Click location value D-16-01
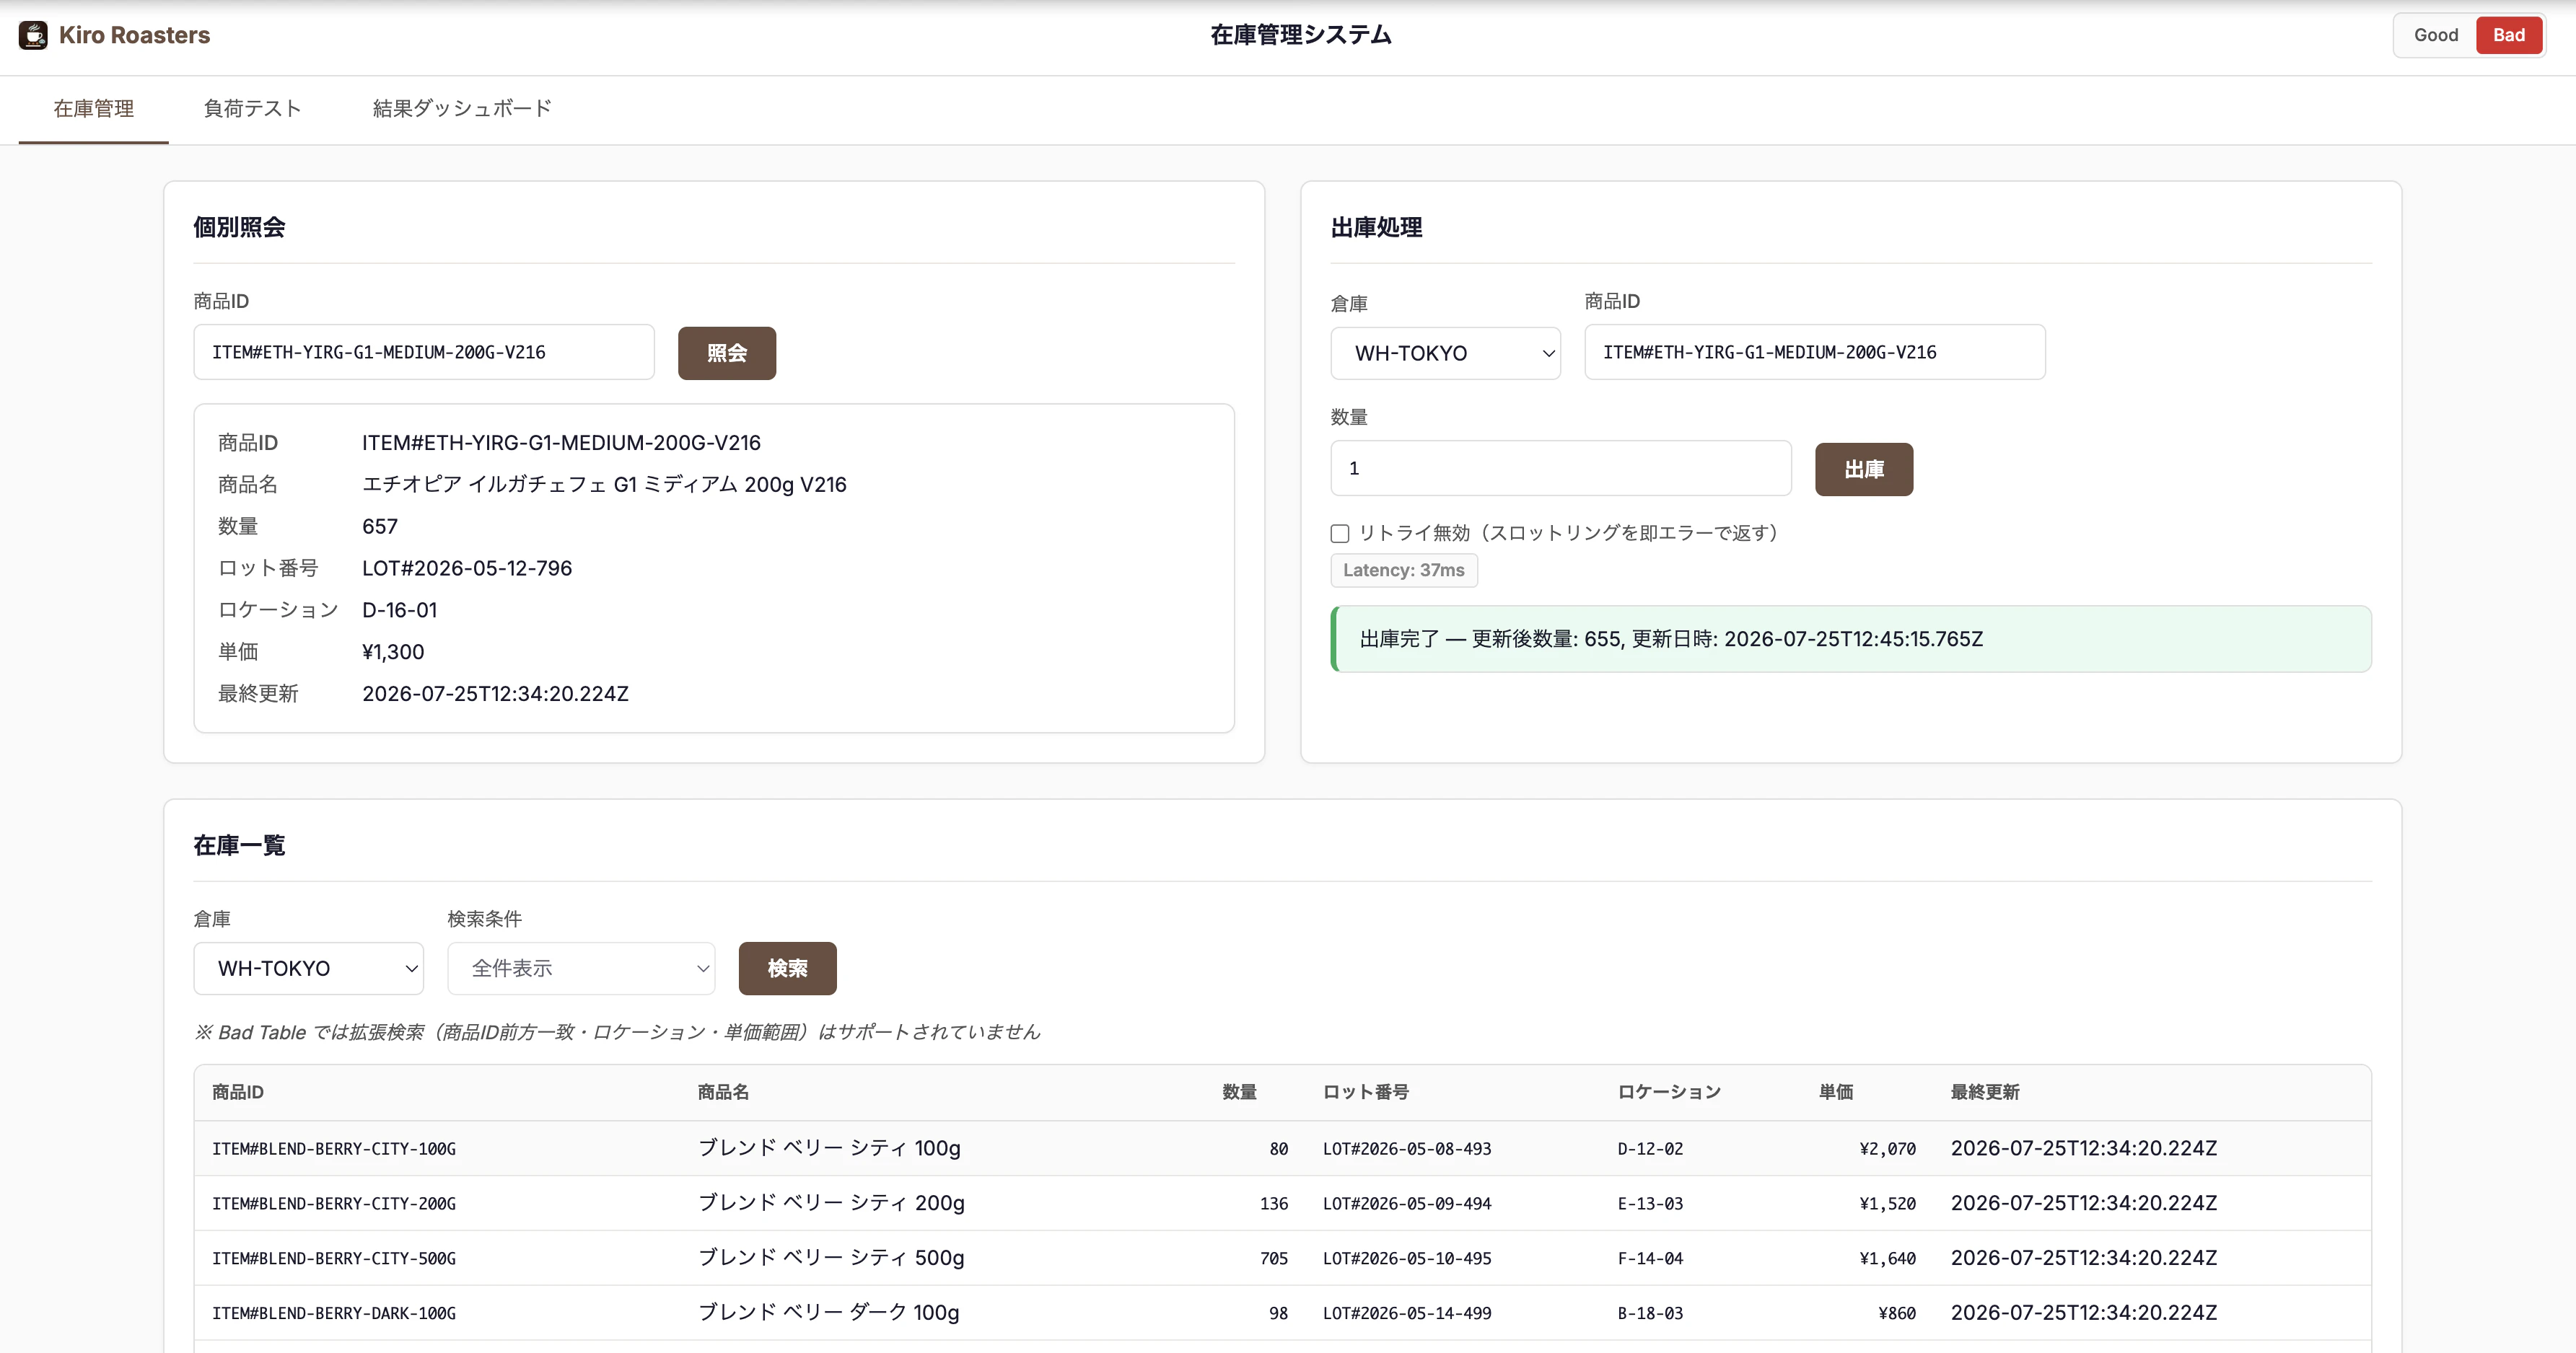Image resolution: width=2576 pixels, height=1353 pixels. coord(399,611)
